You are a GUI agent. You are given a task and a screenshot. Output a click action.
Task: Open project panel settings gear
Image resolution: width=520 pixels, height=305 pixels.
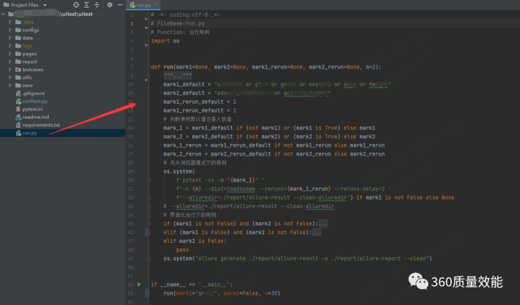pos(110,5)
